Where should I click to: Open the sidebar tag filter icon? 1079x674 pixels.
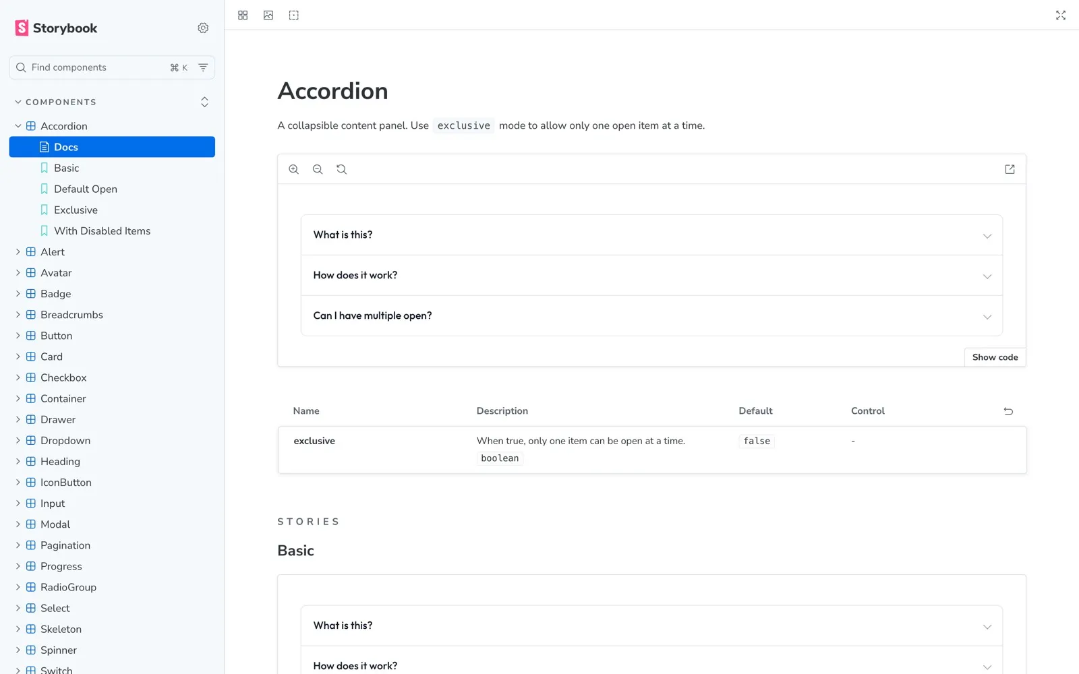[203, 67]
